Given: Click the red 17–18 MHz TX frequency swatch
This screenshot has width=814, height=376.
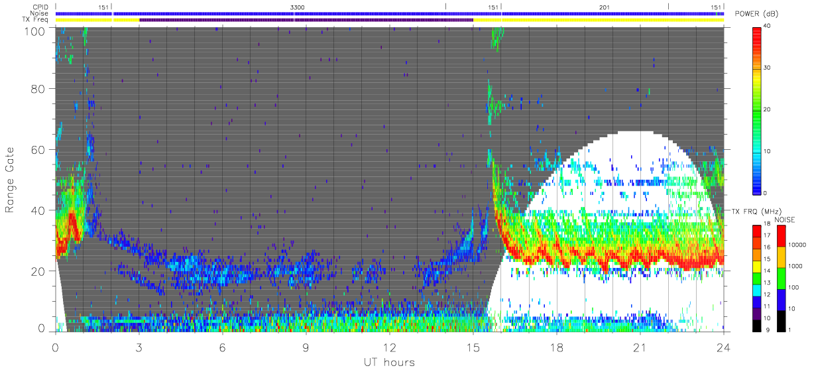Looking at the screenshot, I should (756, 231).
